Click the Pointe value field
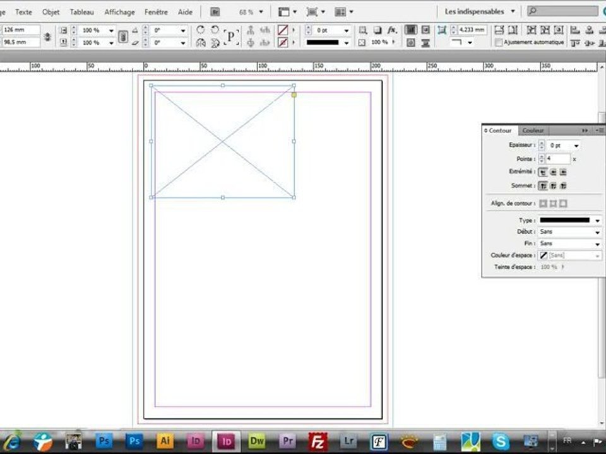The width and height of the screenshot is (606, 454). click(557, 159)
